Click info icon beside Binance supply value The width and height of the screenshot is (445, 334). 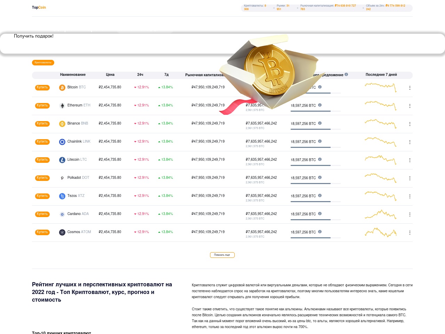(x=320, y=123)
